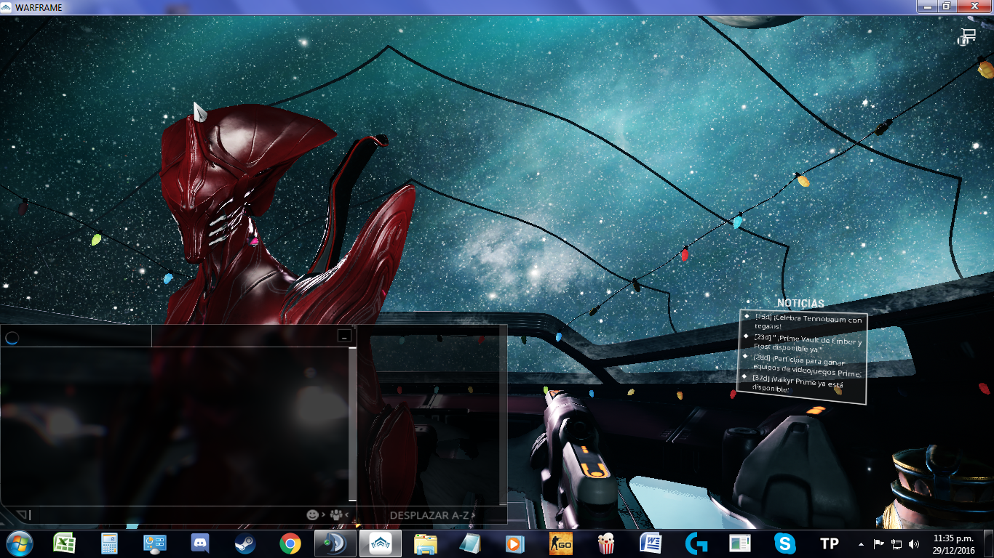This screenshot has width=994, height=558.
Task: Open Skype from the taskbar
Action: 785,543
